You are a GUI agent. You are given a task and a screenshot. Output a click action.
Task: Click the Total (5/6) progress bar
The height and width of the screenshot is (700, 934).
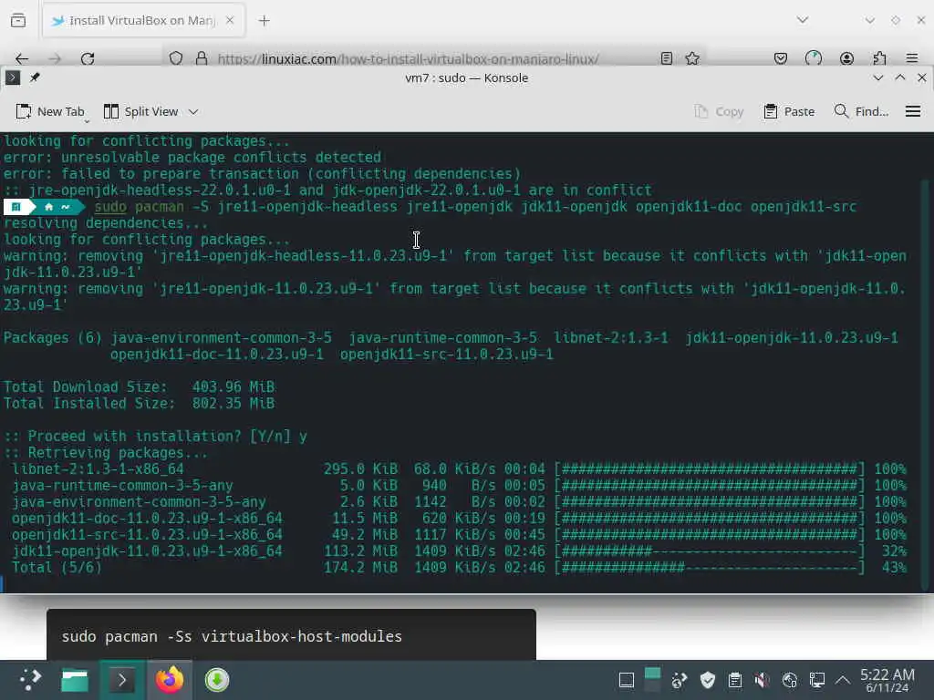tap(709, 567)
